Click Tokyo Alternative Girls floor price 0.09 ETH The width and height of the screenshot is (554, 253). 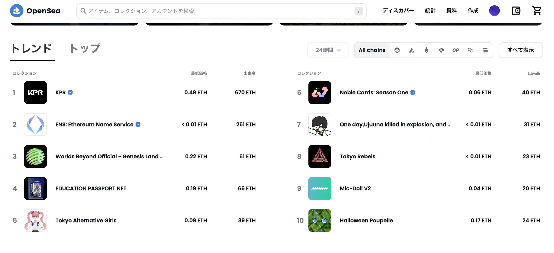pos(196,221)
